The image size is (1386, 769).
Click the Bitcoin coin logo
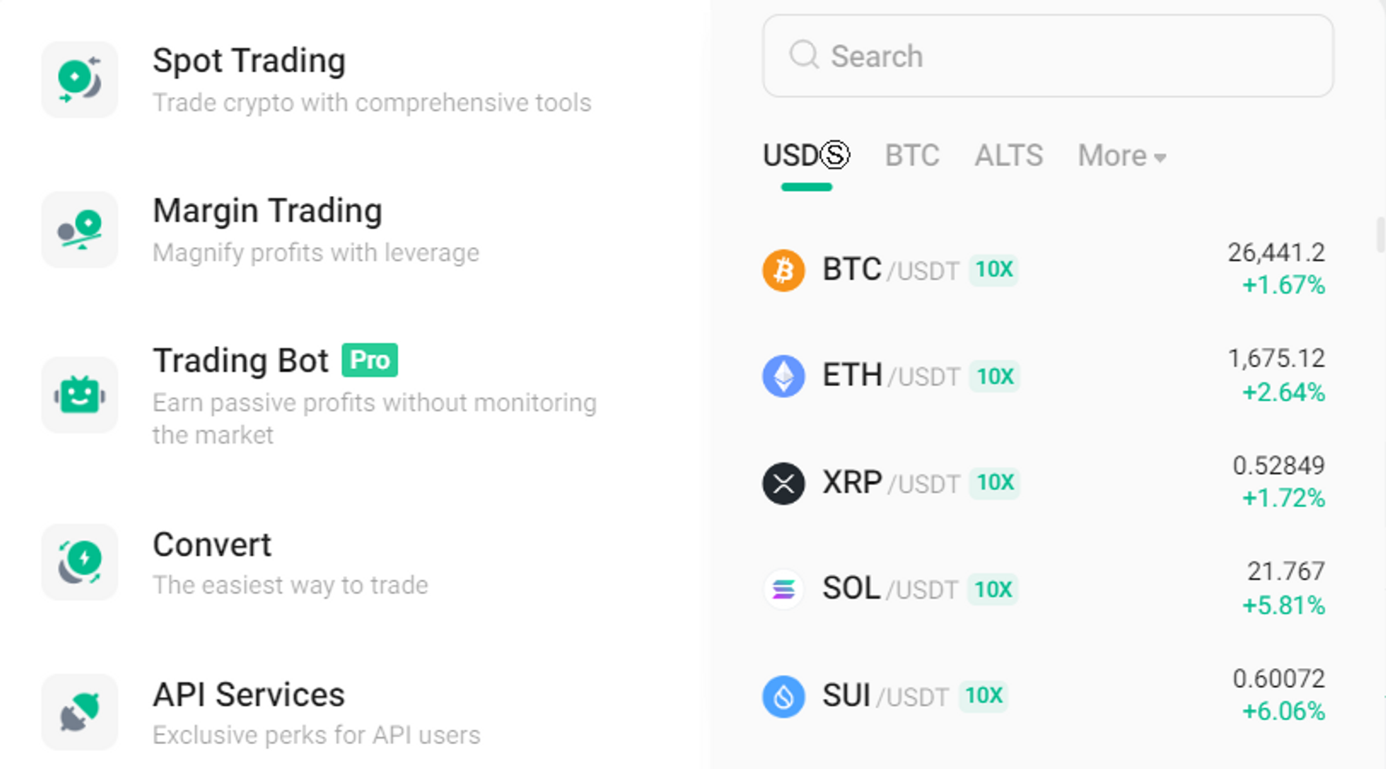(x=782, y=270)
